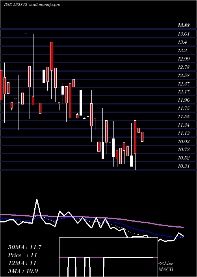
Task: Click the 12.58 price axis label
Action: 184,76
